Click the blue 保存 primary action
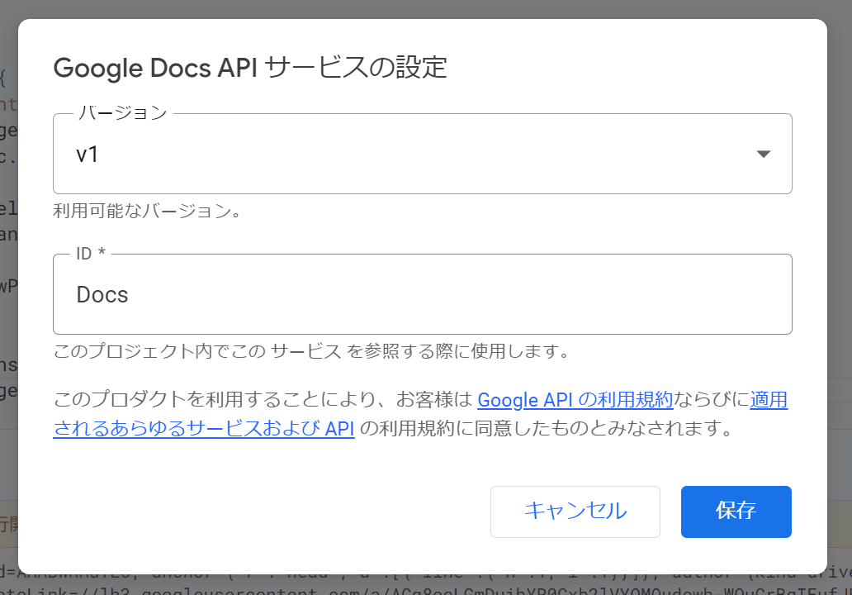 pyautogui.click(x=736, y=512)
